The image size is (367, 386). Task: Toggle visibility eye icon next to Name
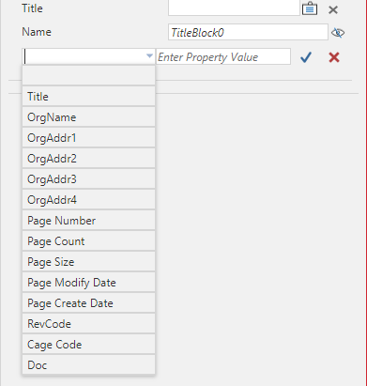point(338,33)
